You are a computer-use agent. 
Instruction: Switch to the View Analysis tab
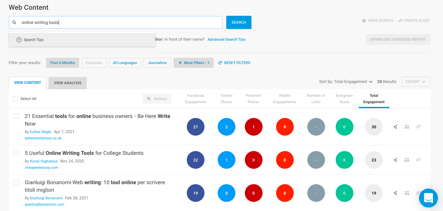[67, 83]
